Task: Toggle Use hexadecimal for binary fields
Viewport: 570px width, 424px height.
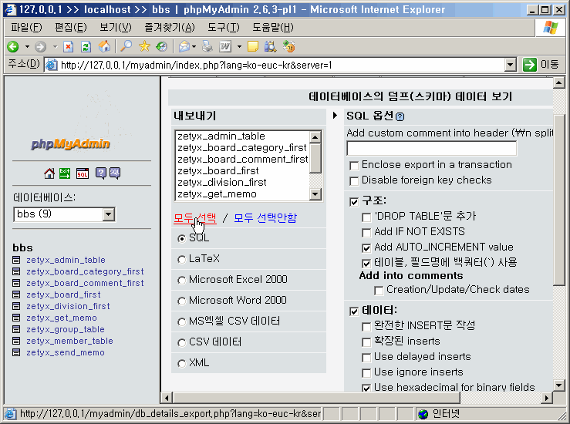Action: (366, 388)
